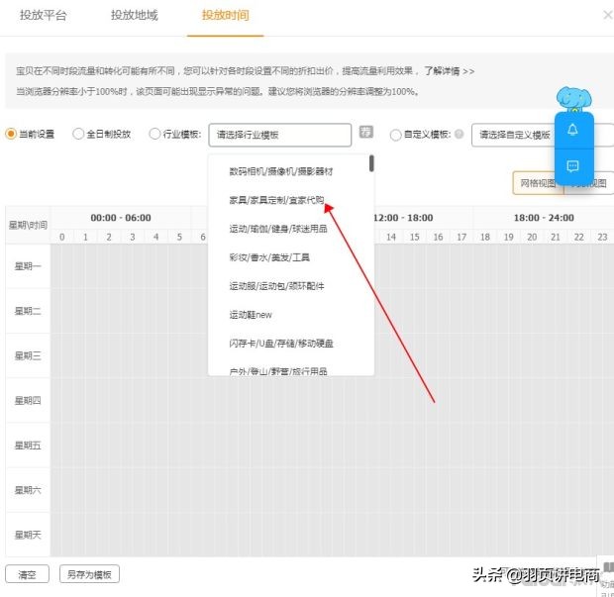This screenshot has height=597, width=614.
Task: Click the blue elephant mascot
Action: pos(574,98)
